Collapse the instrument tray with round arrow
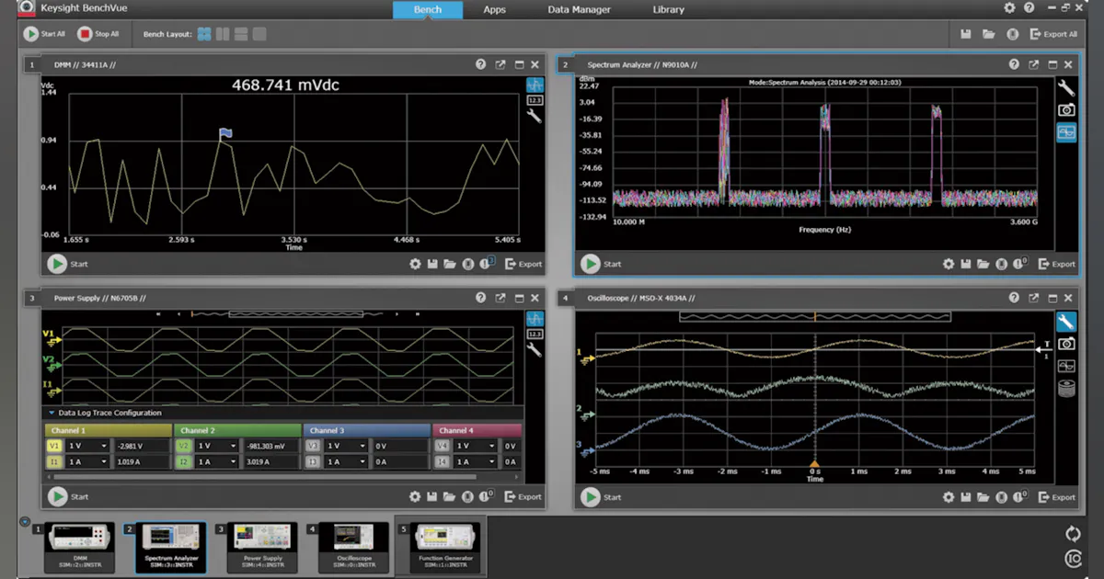This screenshot has height=579, width=1104. click(x=25, y=521)
